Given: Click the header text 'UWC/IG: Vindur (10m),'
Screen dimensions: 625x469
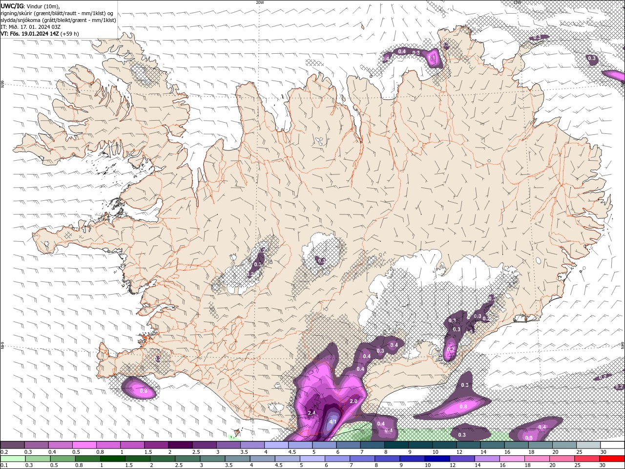Looking at the screenshot, I should pos(30,6).
